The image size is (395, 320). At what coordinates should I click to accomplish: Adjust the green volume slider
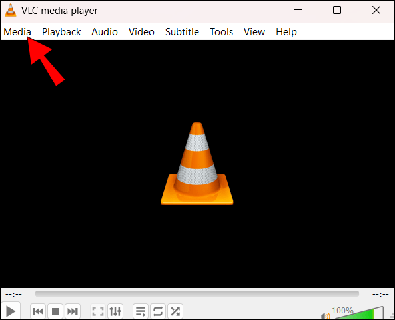pyautogui.click(x=359, y=313)
